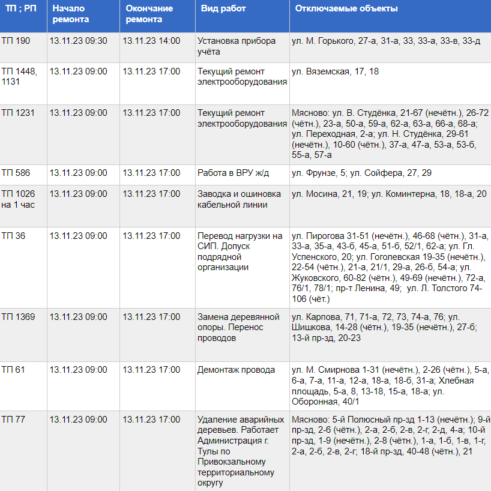Click 'Демонтаж провода' work cell

tap(242, 386)
